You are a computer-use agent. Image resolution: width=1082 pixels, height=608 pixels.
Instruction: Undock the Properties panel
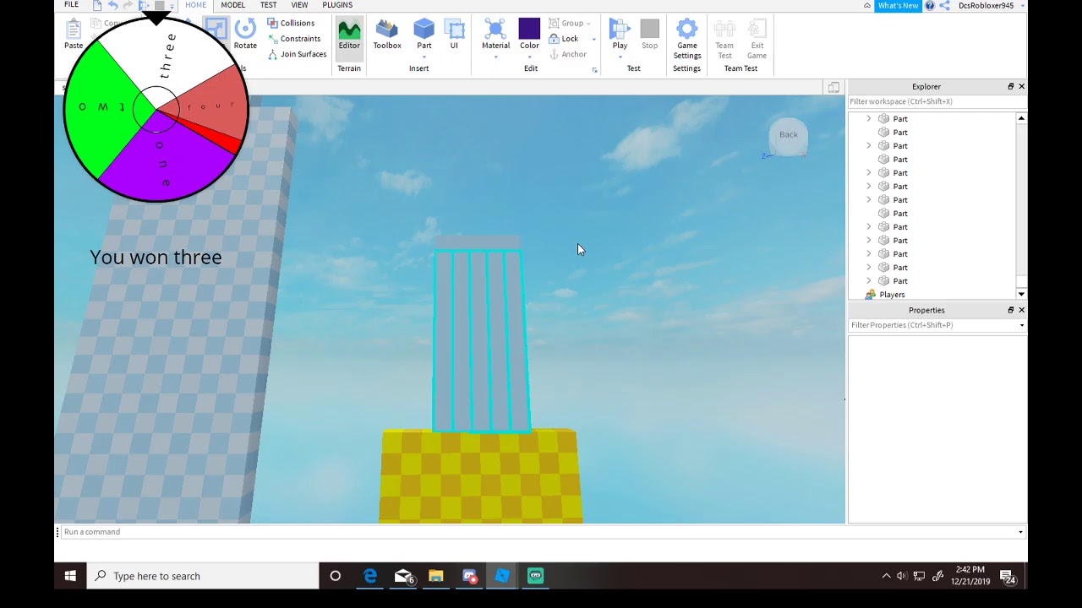[x=1010, y=310]
